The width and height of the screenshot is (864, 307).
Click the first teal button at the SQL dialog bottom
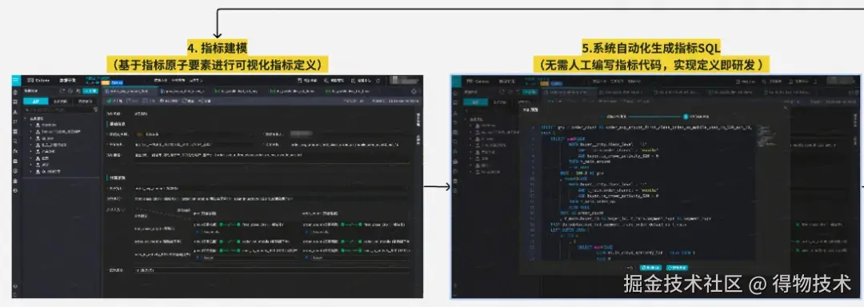pyautogui.click(x=650, y=268)
